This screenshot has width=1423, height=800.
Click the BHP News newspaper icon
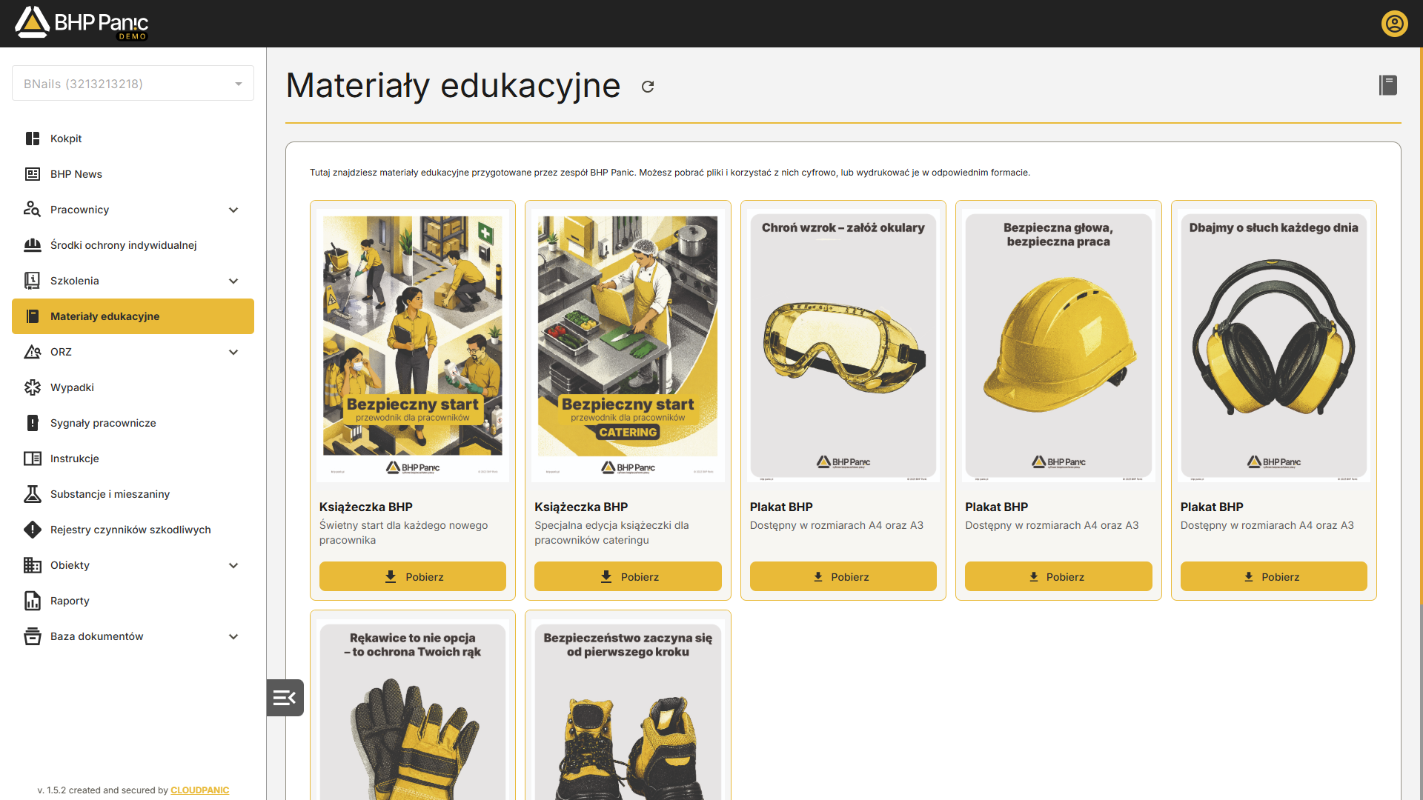click(33, 174)
